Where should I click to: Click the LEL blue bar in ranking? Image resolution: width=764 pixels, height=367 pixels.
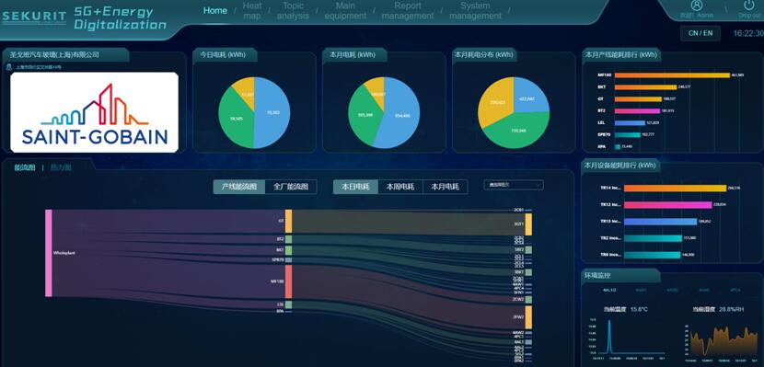point(630,122)
